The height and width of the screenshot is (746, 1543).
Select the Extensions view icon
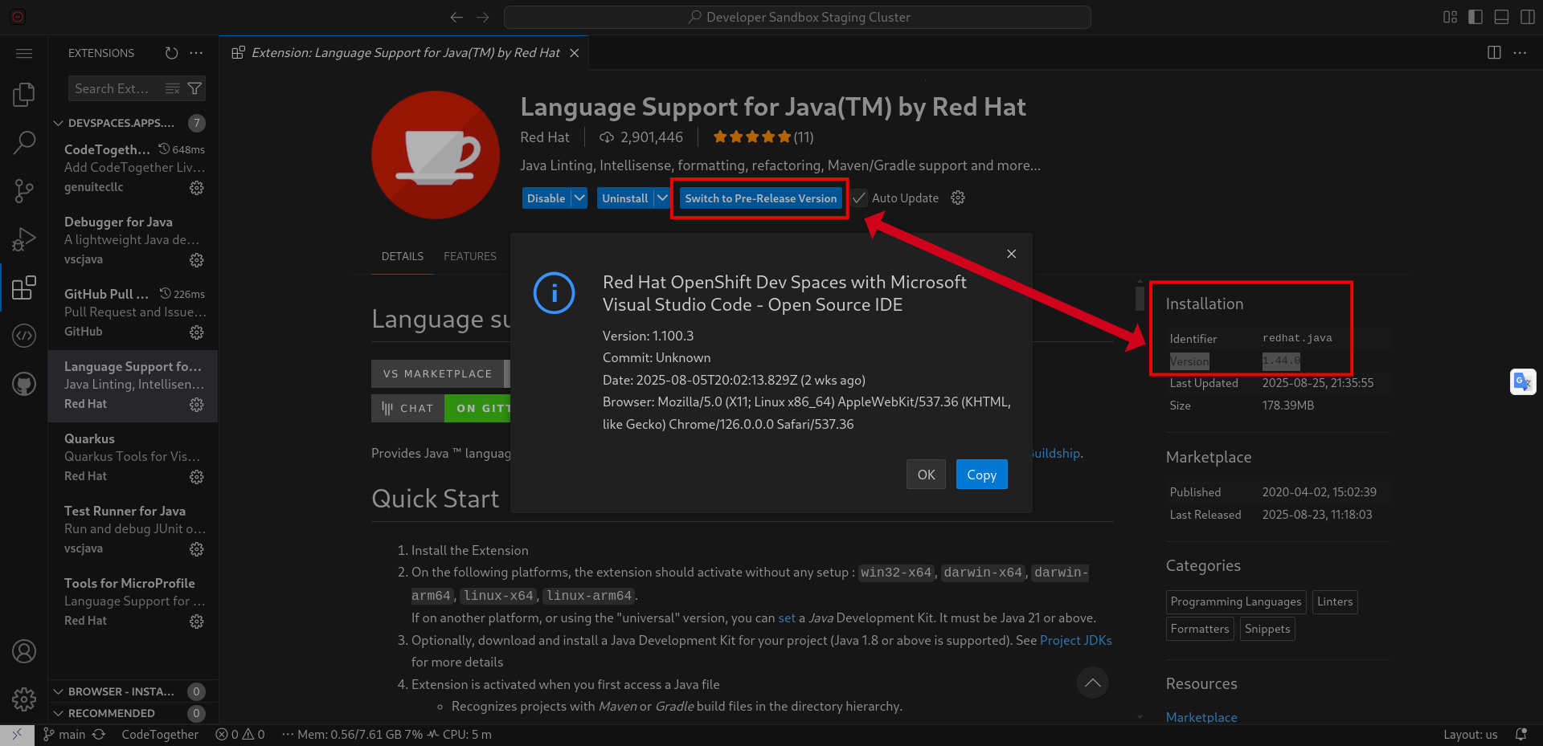coord(24,287)
